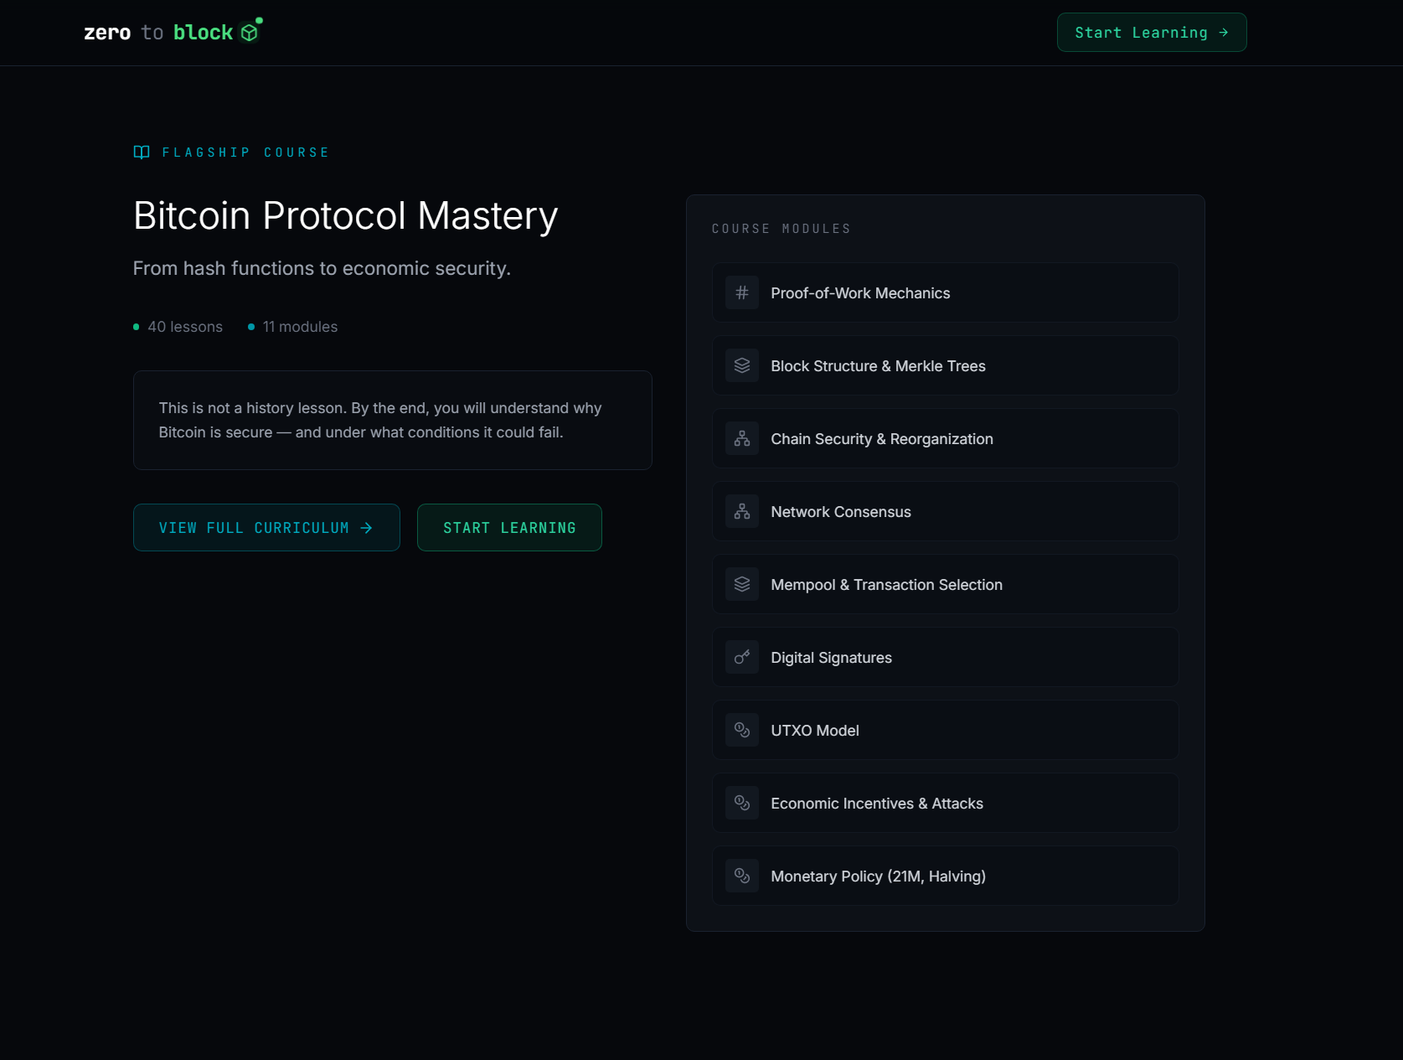The image size is (1403, 1060).
Task: Click the coins icon next to UTXO Model
Action: [741, 730]
